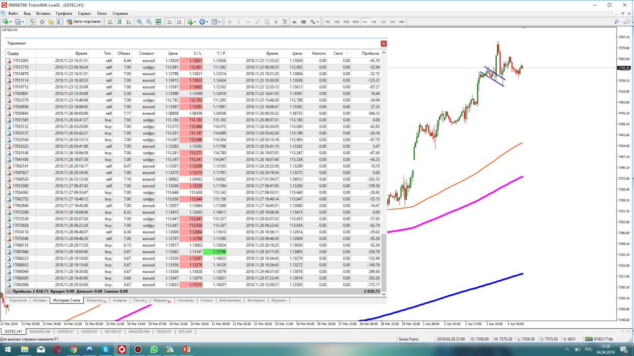
Task: Open the chat bubbles icon
Action: (x=628, y=22)
